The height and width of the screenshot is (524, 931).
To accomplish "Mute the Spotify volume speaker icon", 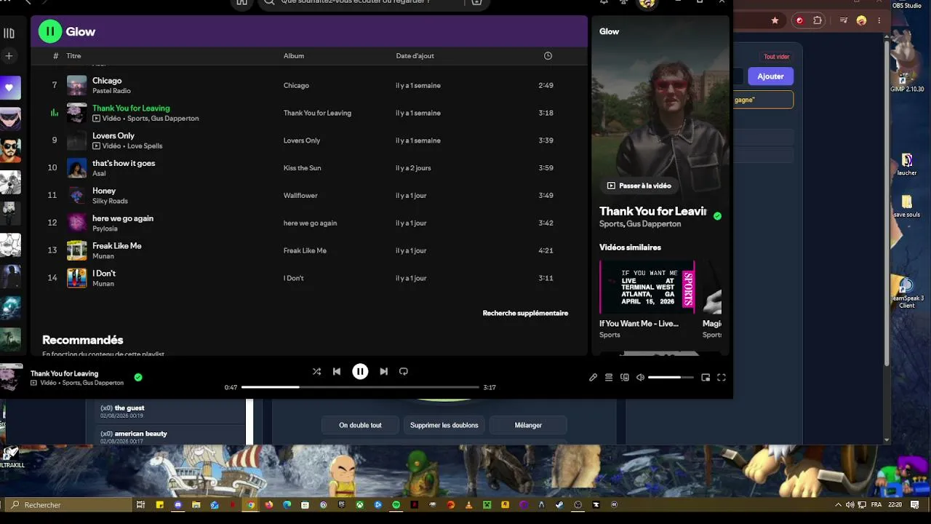I will click(640, 377).
